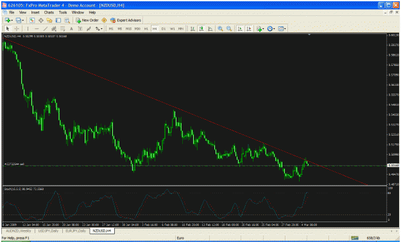The image size is (401, 242).
Task: Zoom in on the chart
Action: (220, 29)
